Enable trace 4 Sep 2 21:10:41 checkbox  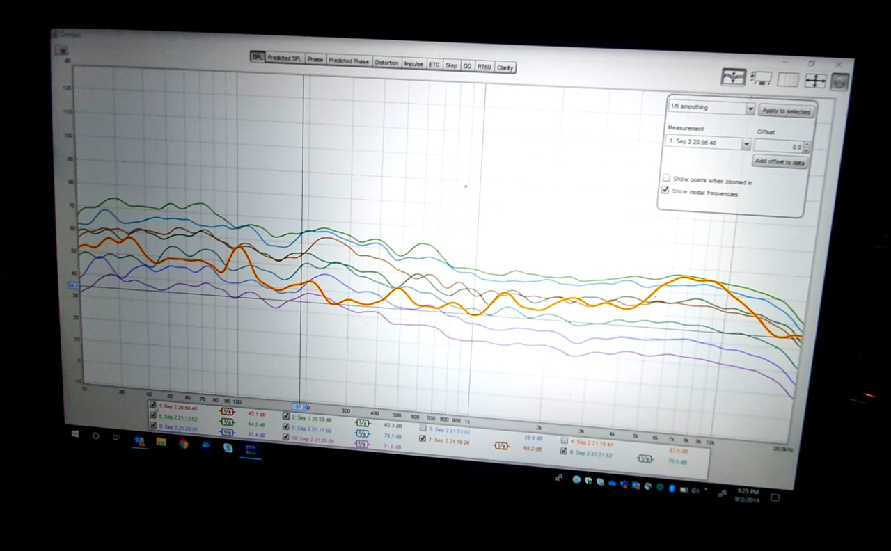tap(564, 440)
